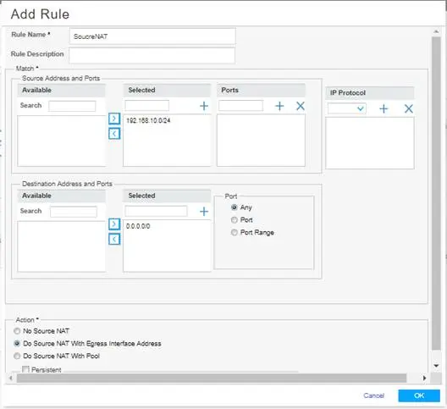Enable the Persistent checkbox
The image size is (447, 409).
(25, 370)
